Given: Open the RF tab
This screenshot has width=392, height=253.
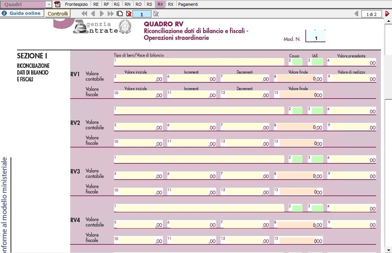Looking at the screenshot, I should tap(106, 4).
